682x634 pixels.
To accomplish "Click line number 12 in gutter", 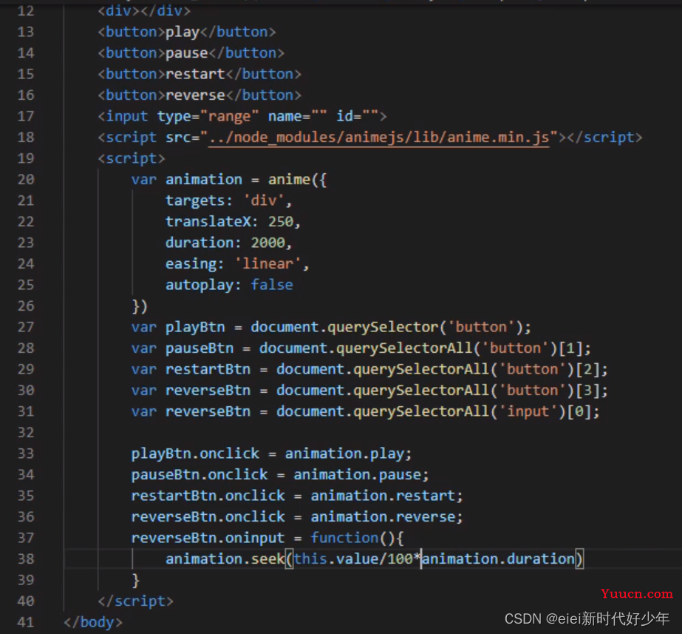I will 26,10.
